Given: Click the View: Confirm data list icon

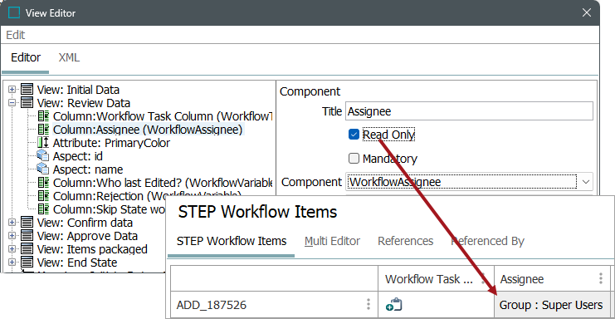Looking at the screenshot, I should 27,223.
